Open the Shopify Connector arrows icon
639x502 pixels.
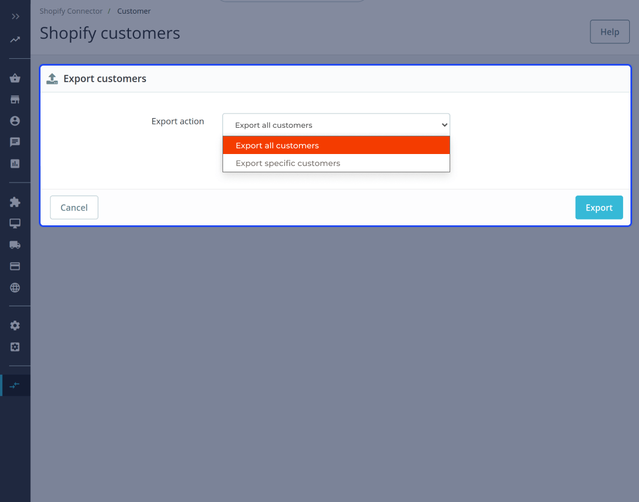pos(15,385)
